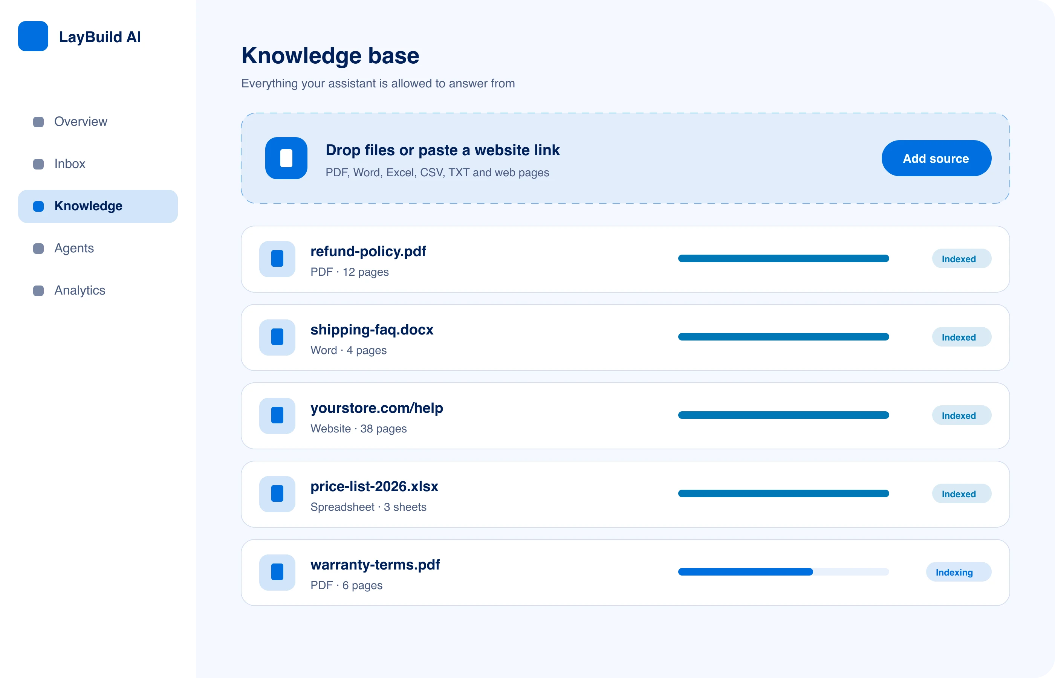Click Indexing badge on warranty-terms.pdf
1055x678 pixels.
(x=959, y=572)
